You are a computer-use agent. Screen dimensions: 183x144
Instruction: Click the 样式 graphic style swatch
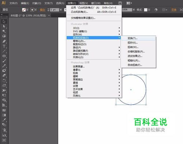pyautogui.click(x=146, y=10)
